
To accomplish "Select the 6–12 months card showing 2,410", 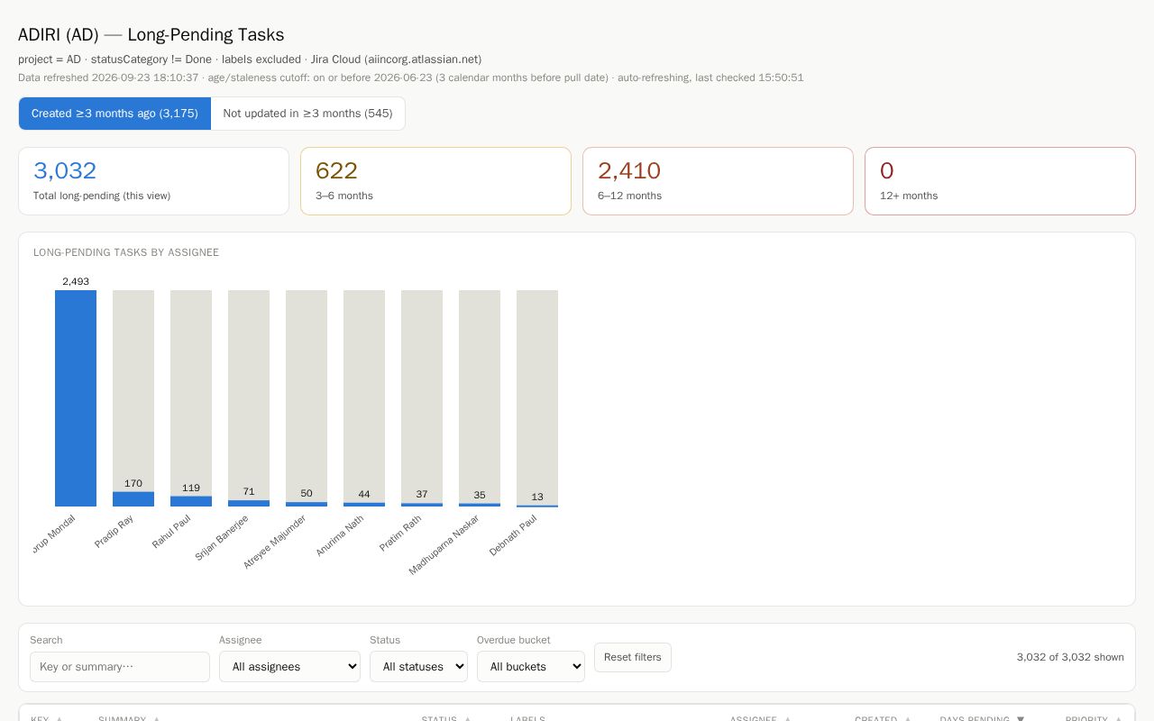I will pyautogui.click(x=718, y=181).
